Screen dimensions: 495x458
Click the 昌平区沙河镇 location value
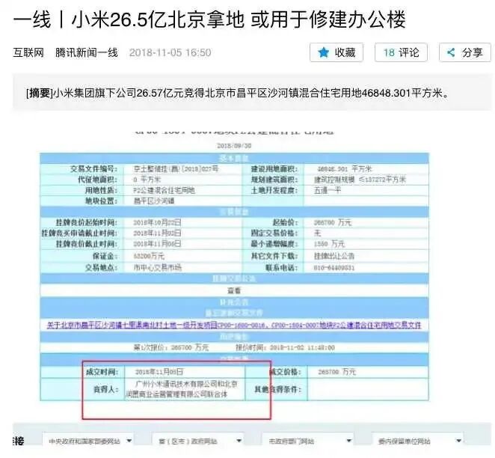154,201
